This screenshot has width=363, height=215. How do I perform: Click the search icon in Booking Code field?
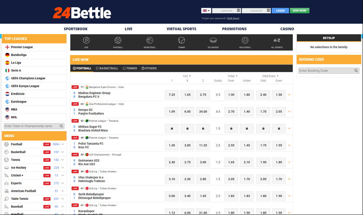pyautogui.click(x=356, y=71)
